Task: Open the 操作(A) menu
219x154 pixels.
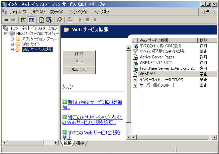Action: coord(38,12)
